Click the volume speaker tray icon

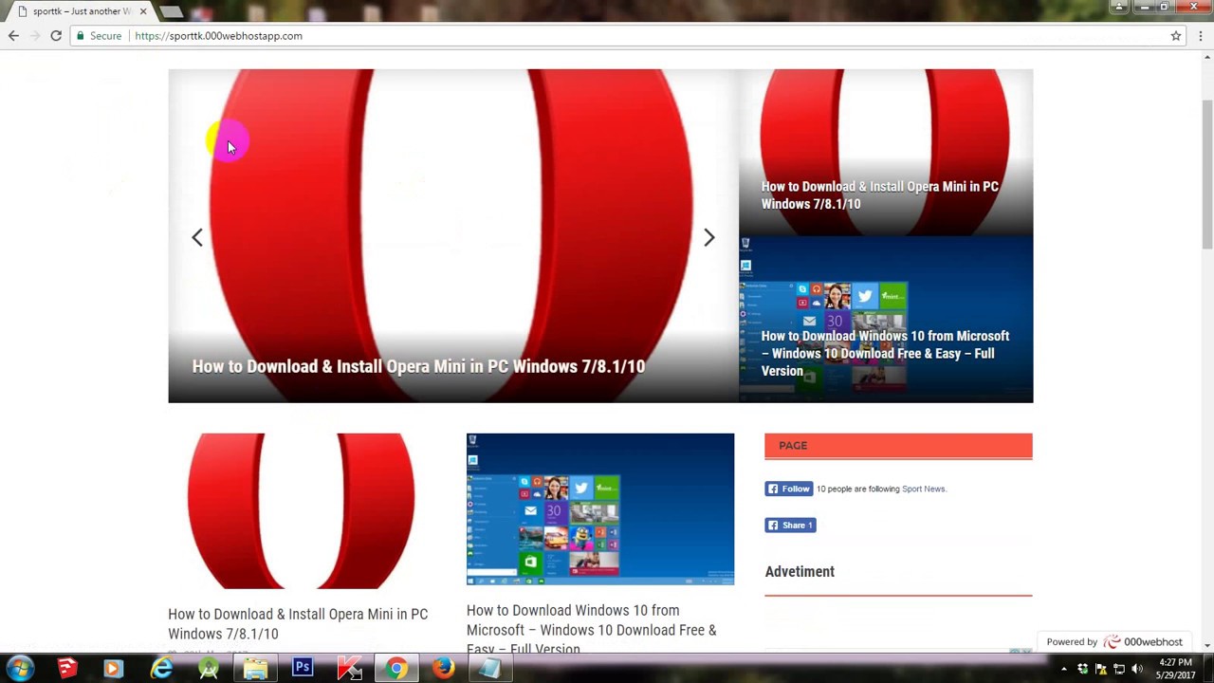tap(1136, 670)
